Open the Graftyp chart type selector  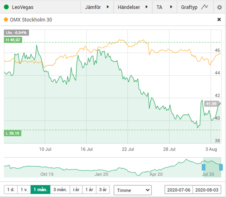195,7
